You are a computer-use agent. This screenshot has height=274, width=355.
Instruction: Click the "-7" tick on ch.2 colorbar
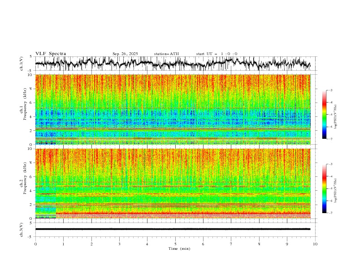coord(330,213)
